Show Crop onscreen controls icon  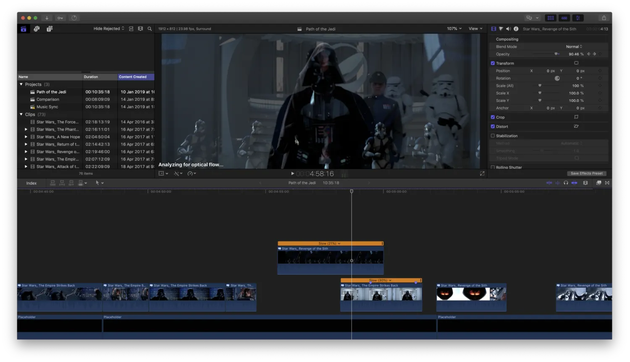(576, 117)
